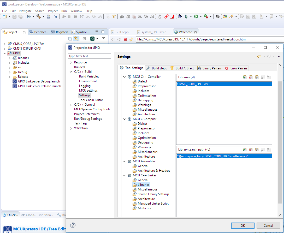The image size is (284, 233).
Task: Click the green debug bug icon
Action: click(186, 17)
